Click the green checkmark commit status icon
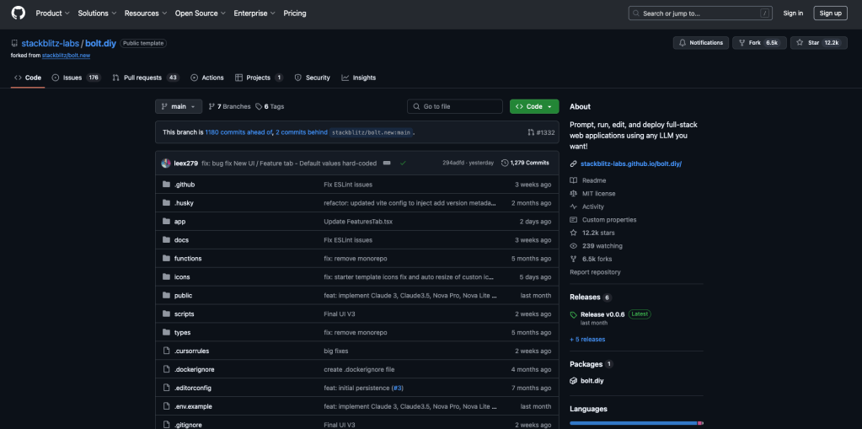Image resolution: width=862 pixels, height=429 pixels. [403, 164]
